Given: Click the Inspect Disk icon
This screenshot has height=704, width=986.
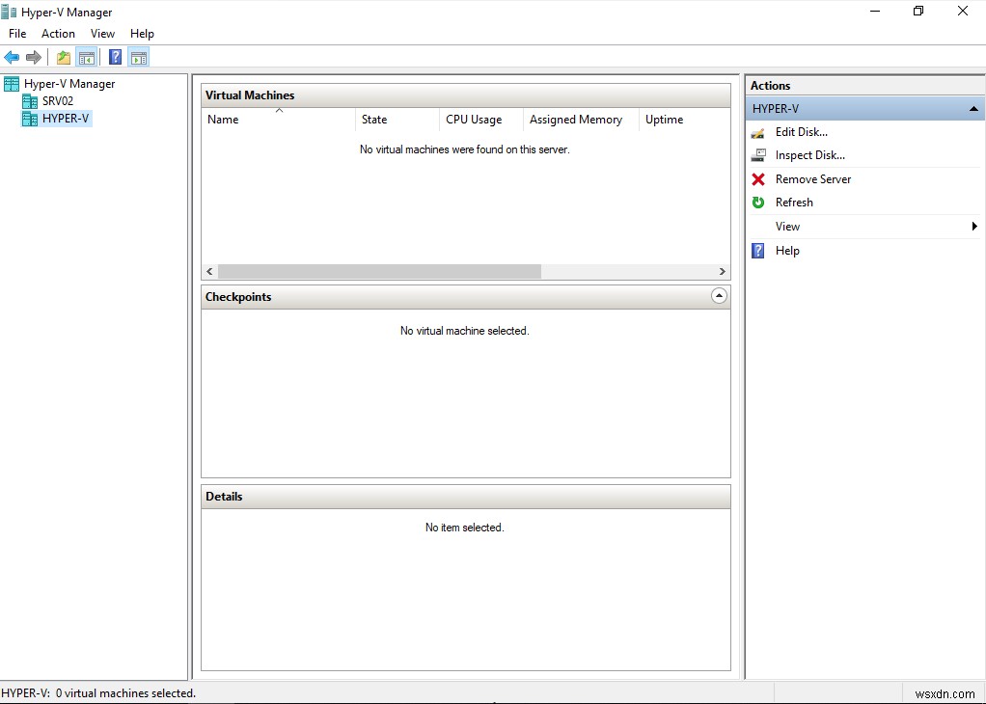Looking at the screenshot, I should pyautogui.click(x=758, y=155).
